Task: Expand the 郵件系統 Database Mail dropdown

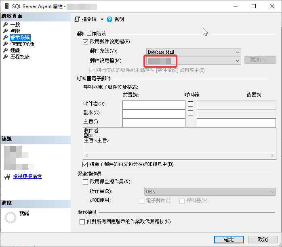Action: pyautogui.click(x=237, y=52)
